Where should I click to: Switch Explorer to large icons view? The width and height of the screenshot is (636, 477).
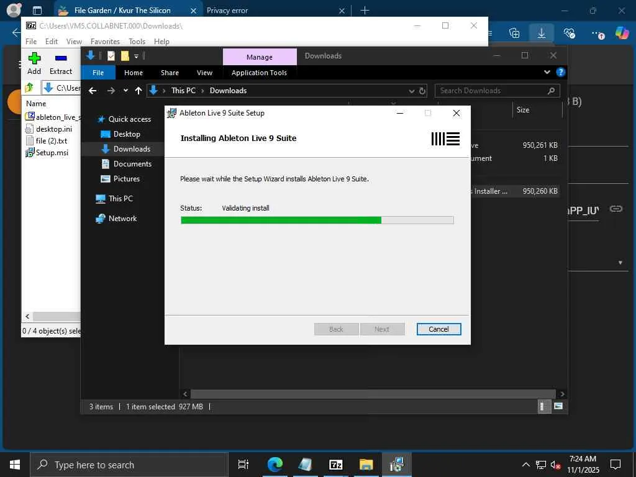point(558,406)
